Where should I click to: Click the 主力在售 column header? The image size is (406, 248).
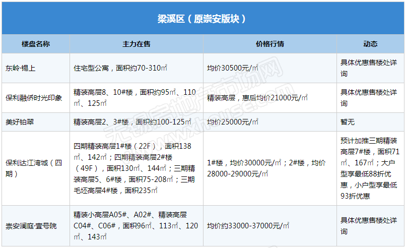137,44
